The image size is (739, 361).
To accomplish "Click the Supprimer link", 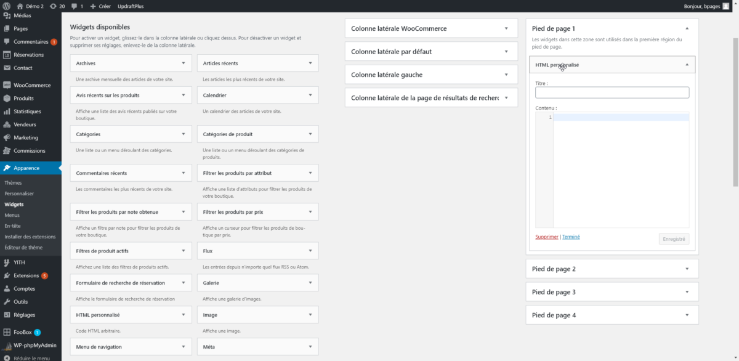I will [547, 237].
